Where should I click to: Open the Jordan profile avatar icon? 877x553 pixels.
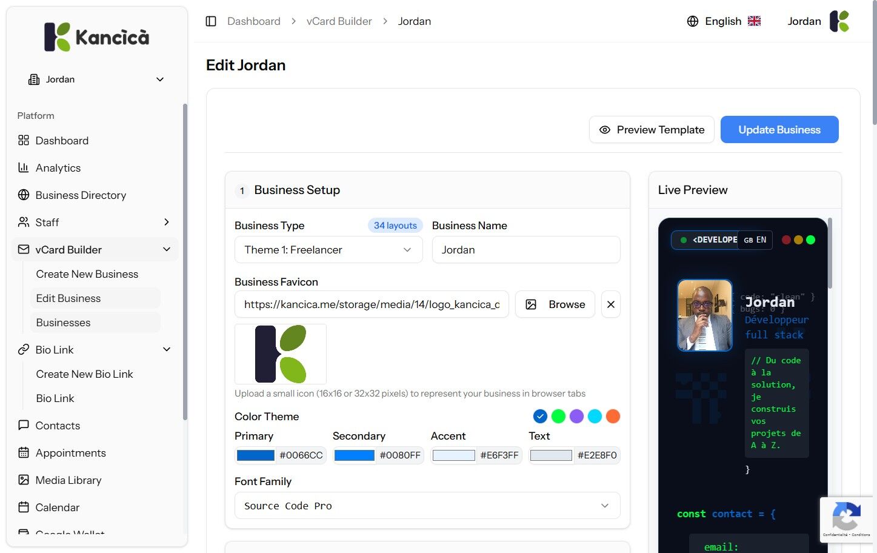(x=839, y=21)
